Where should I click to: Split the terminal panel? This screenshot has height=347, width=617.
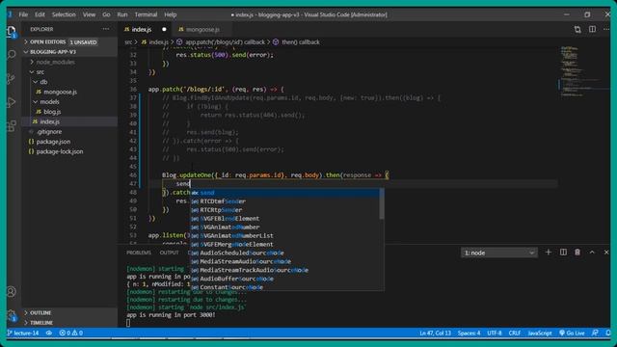tap(563, 253)
